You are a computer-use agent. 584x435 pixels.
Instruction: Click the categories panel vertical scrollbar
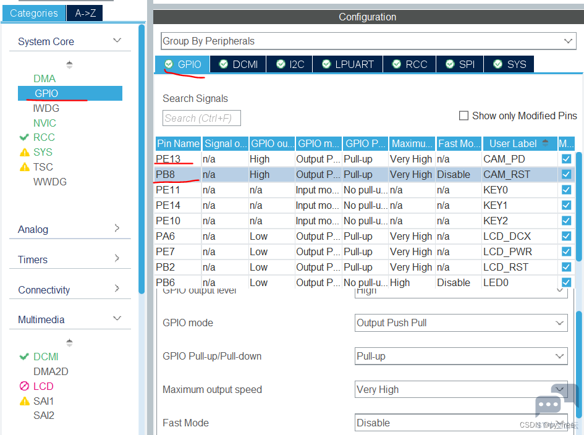141,159
